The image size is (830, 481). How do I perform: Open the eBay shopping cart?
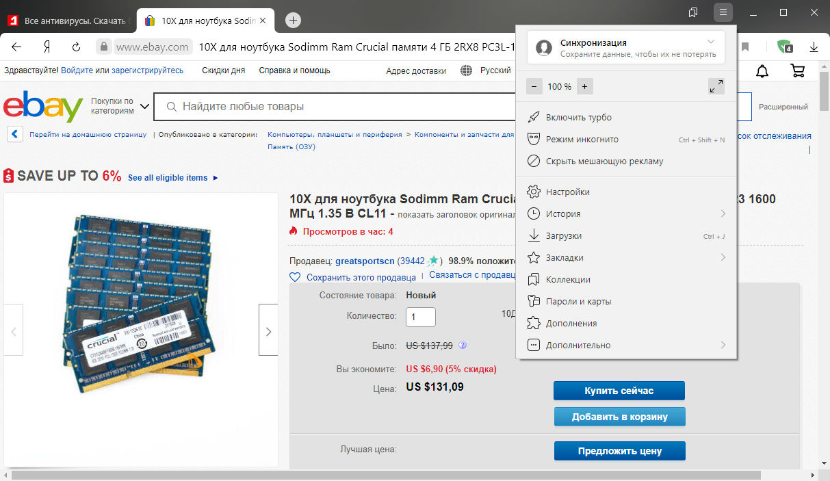[x=797, y=70]
